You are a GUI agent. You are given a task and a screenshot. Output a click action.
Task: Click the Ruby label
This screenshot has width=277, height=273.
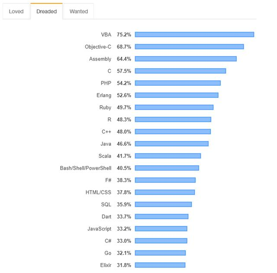[x=105, y=107]
